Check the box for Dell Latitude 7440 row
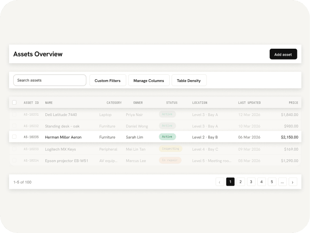 [14, 114]
